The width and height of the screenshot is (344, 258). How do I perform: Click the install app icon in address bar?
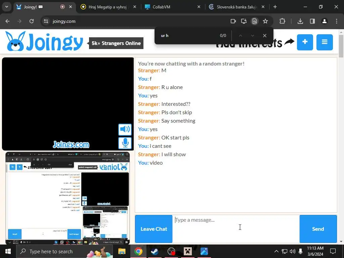click(244, 21)
